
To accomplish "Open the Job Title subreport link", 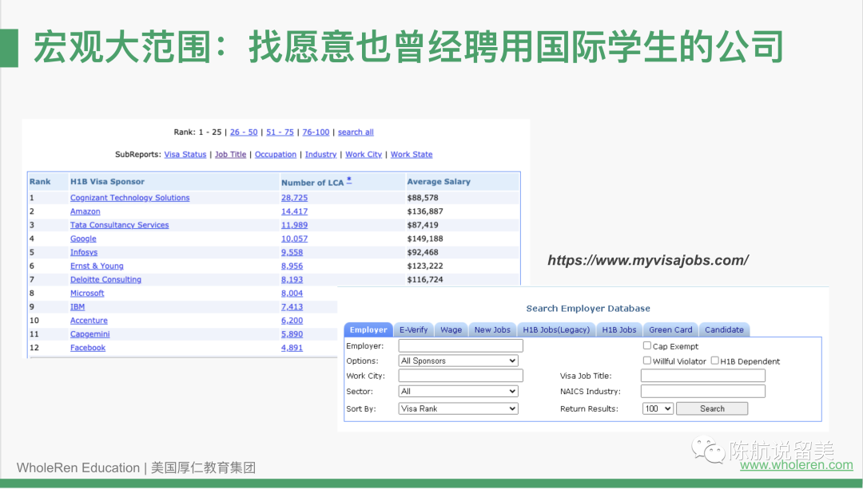I will coord(230,155).
